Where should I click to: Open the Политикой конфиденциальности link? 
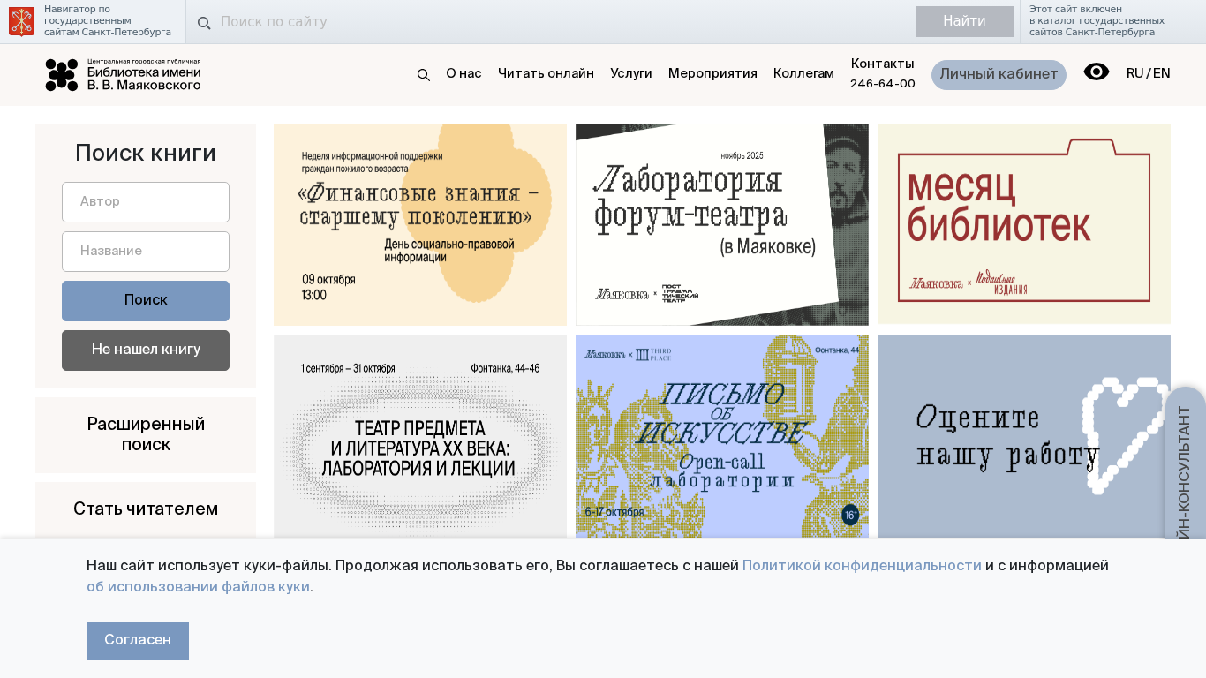click(862, 566)
